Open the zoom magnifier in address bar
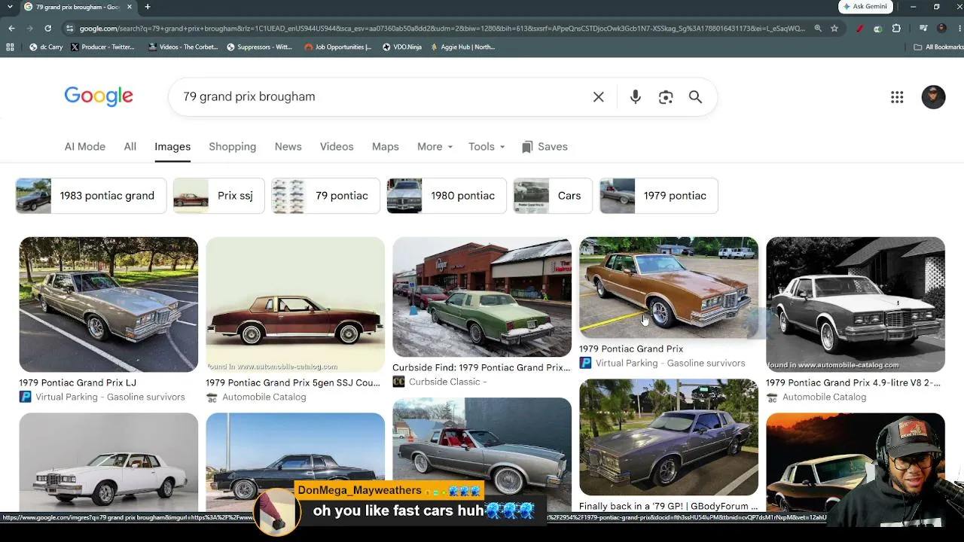The image size is (964, 542). (x=818, y=29)
